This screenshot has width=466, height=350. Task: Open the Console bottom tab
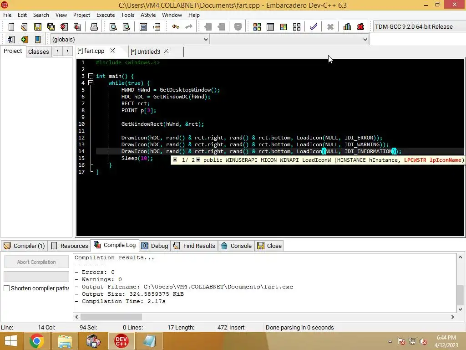pyautogui.click(x=237, y=246)
